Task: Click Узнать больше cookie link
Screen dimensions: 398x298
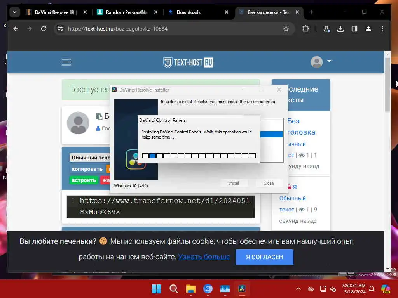Action: 204,257
